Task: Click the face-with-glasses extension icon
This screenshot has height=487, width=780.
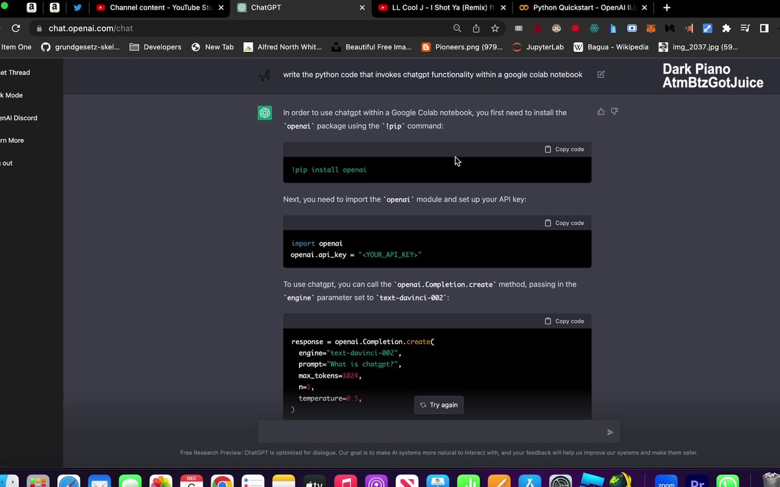Action: (557, 29)
